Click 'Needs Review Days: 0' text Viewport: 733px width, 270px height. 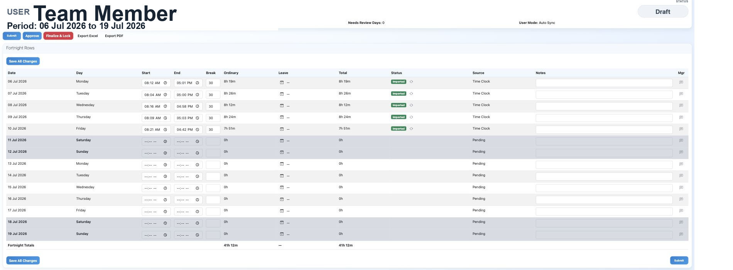(366, 23)
